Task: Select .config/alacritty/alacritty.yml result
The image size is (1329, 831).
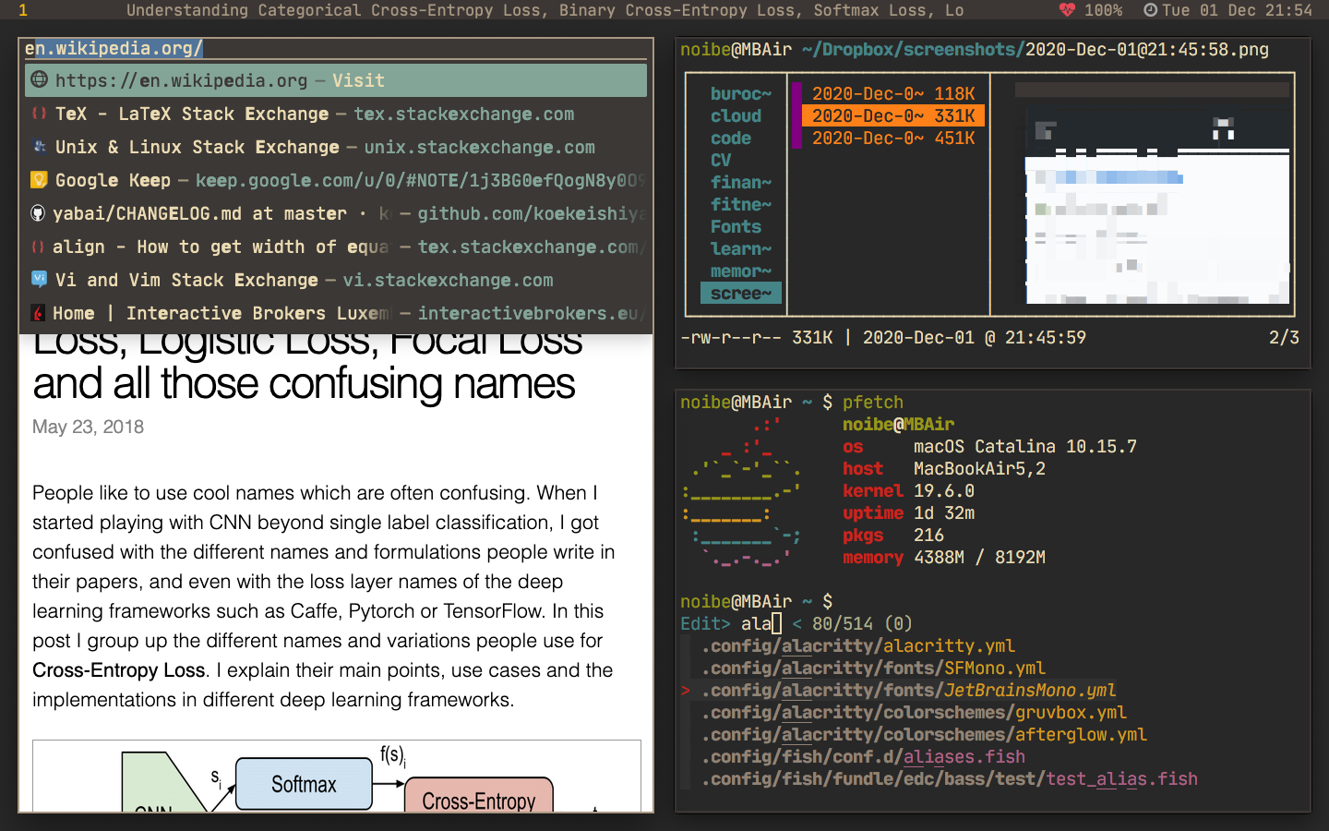Action: (x=858, y=645)
